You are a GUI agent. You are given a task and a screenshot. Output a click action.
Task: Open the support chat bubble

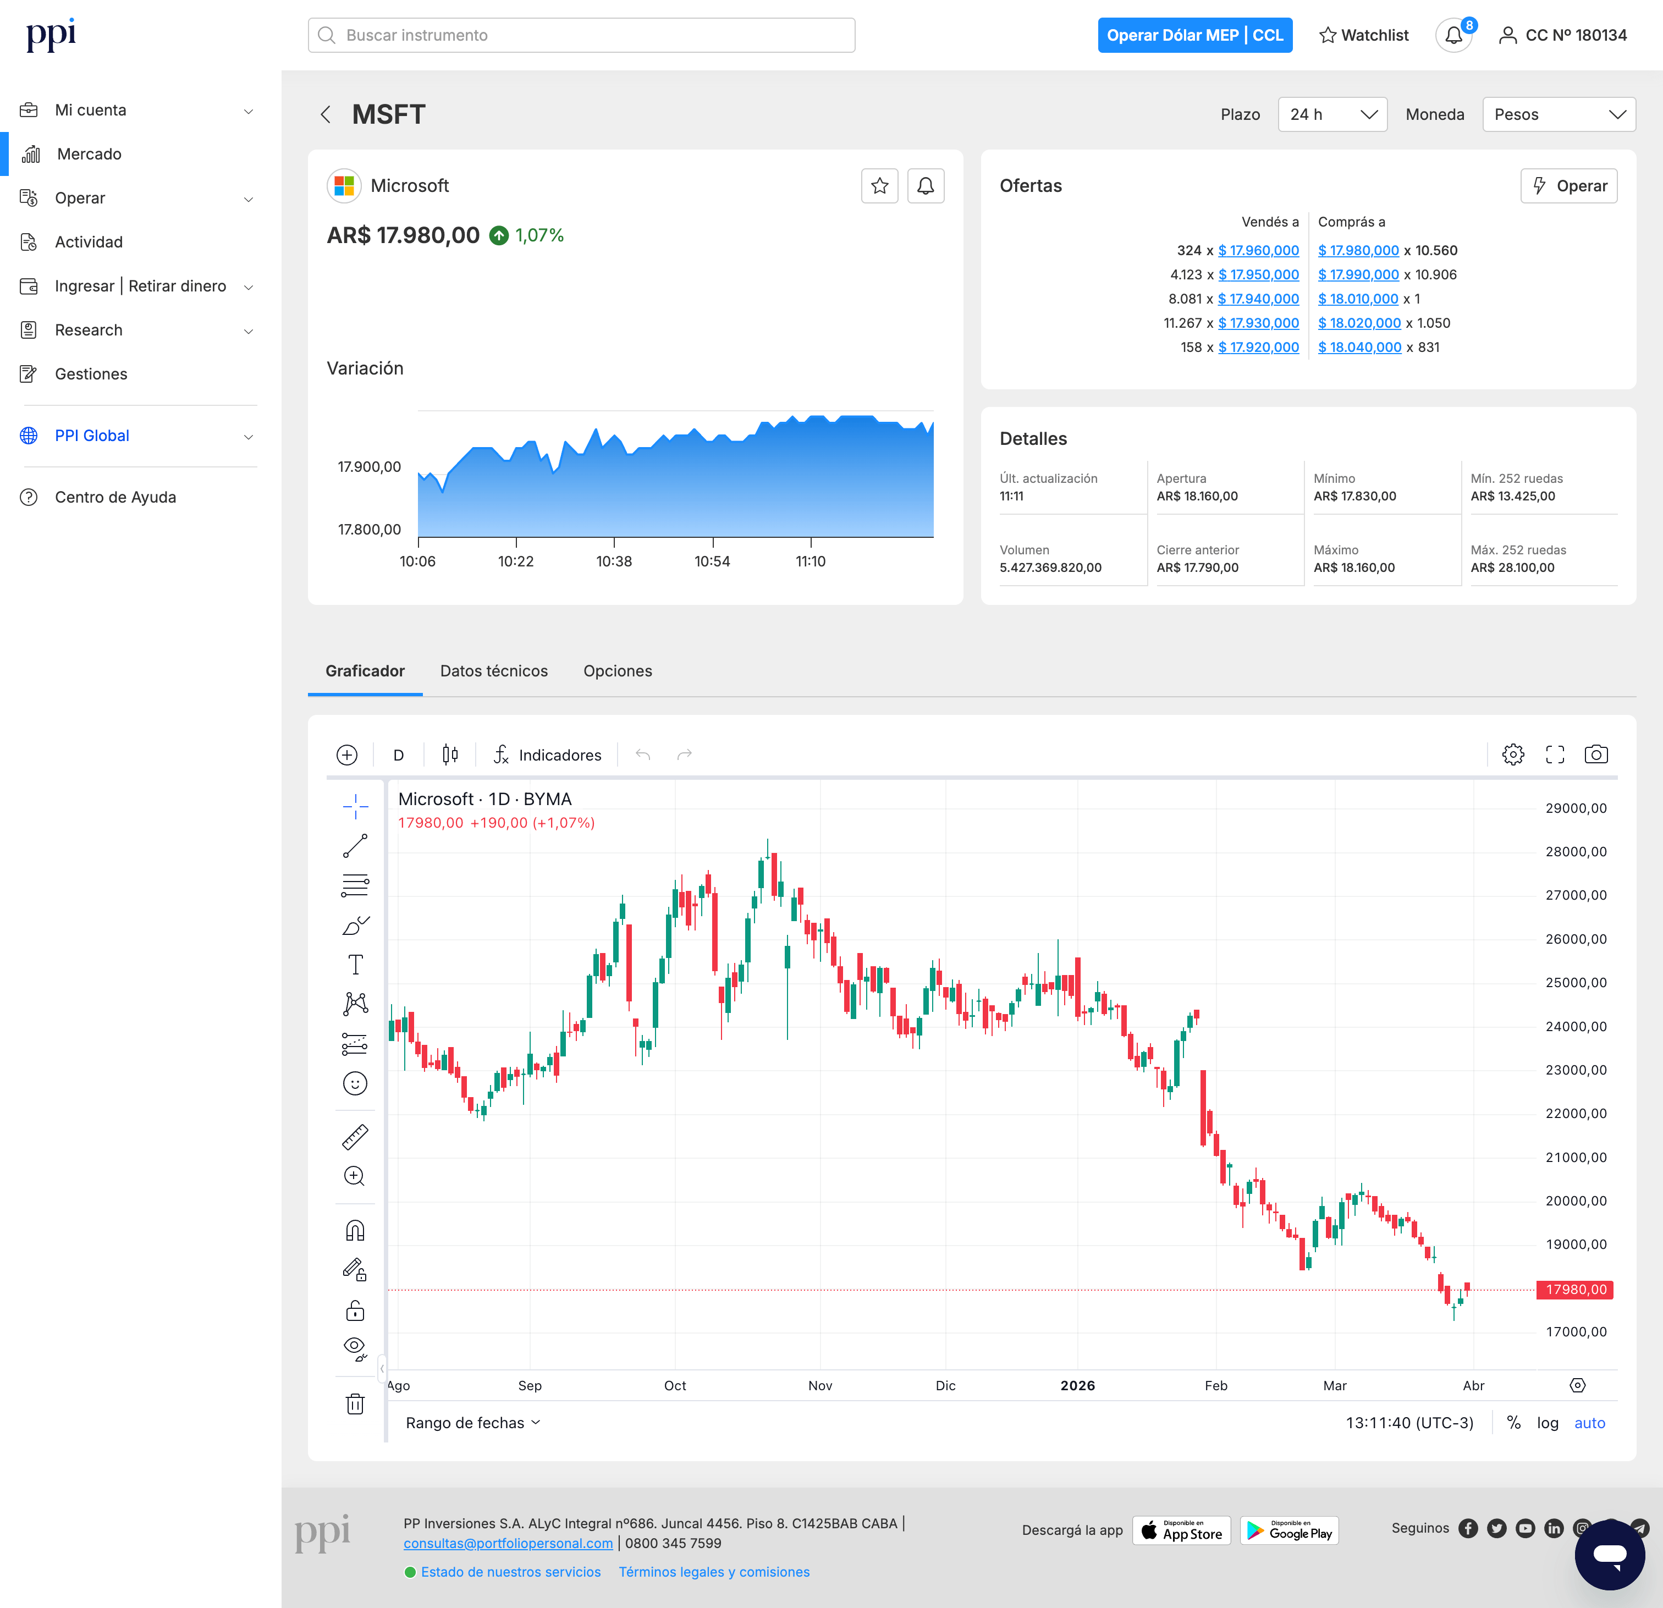1610,1555
